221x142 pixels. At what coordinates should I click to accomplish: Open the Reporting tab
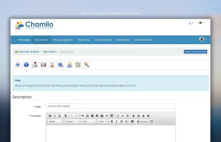tap(84, 40)
